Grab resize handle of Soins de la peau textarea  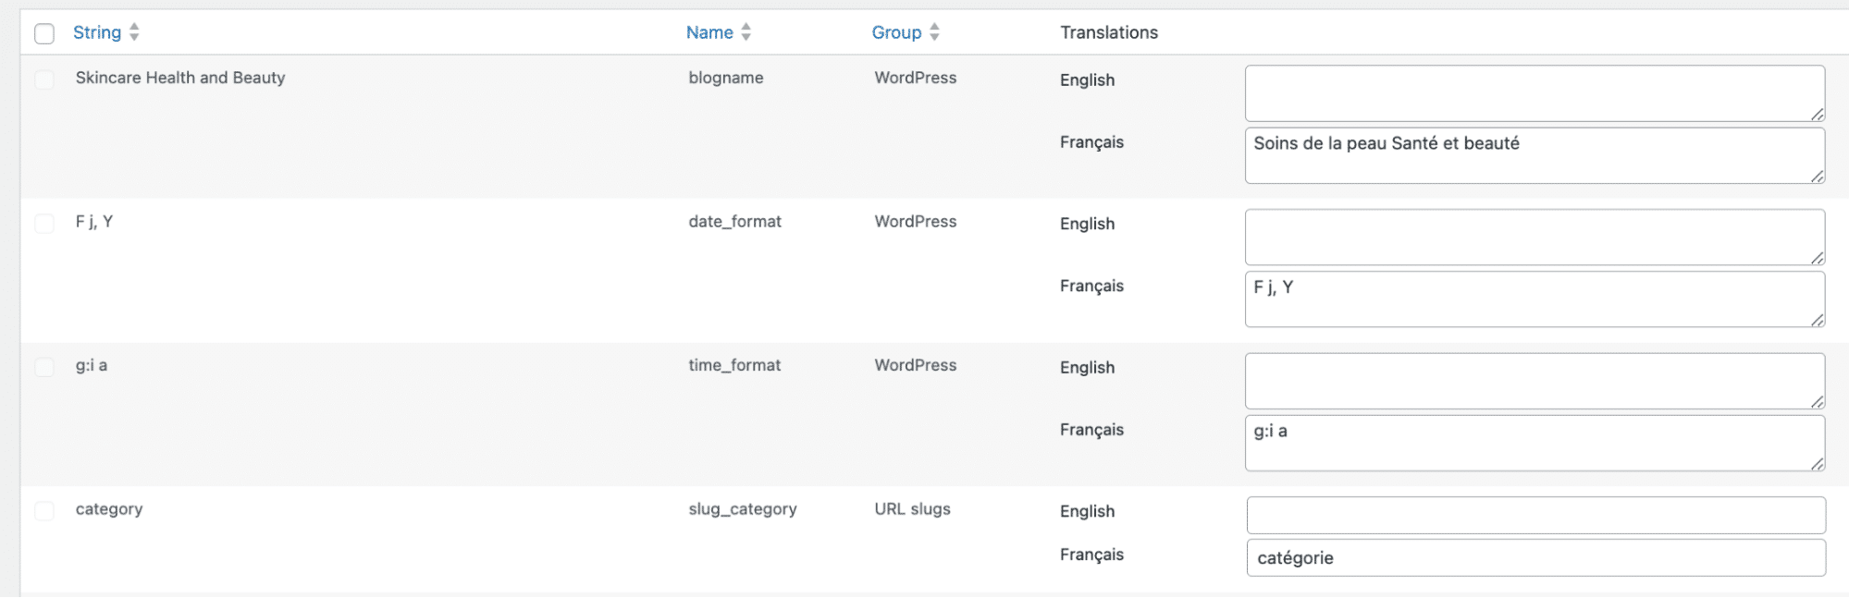click(1817, 177)
